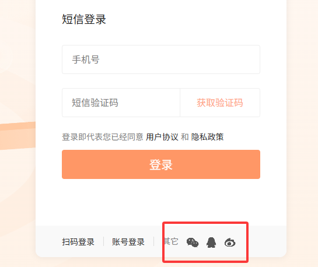Click the divider between 账号登录 and 其它
This screenshot has width=318, height=267.
point(154,241)
